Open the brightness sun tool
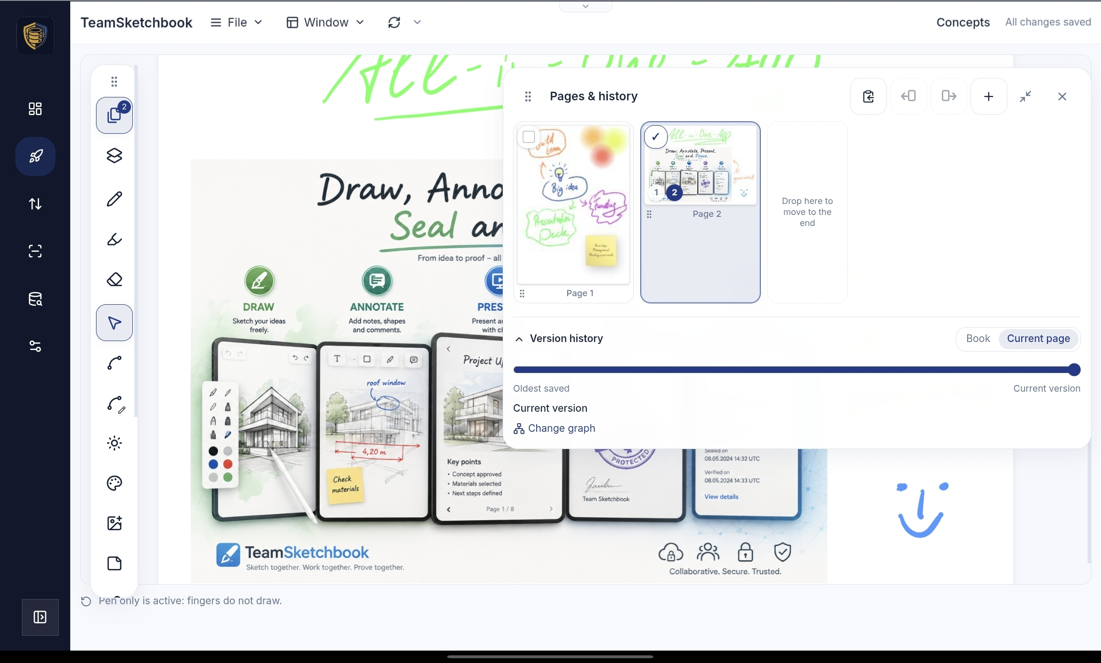Image resolution: width=1101 pixels, height=663 pixels. pyautogui.click(x=114, y=443)
